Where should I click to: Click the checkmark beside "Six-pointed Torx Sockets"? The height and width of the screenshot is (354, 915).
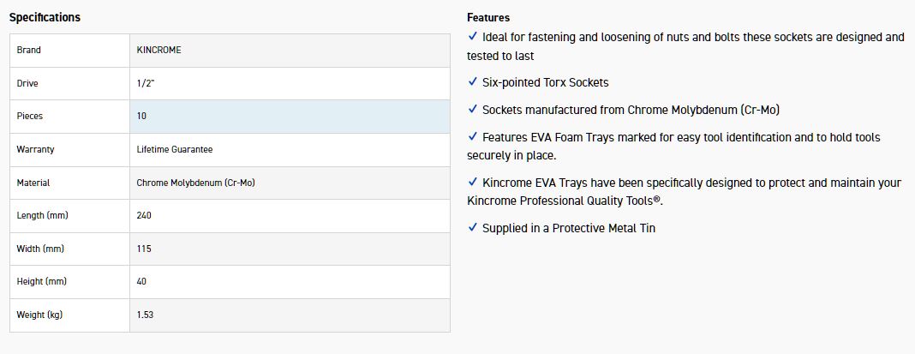coord(472,82)
